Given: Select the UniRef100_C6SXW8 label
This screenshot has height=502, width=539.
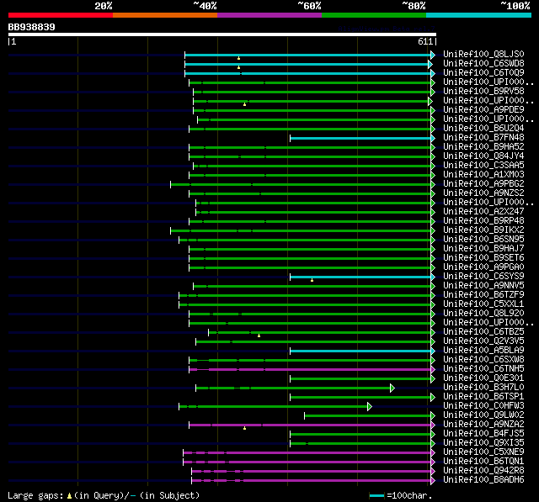Looking at the screenshot, I should point(483,360).
